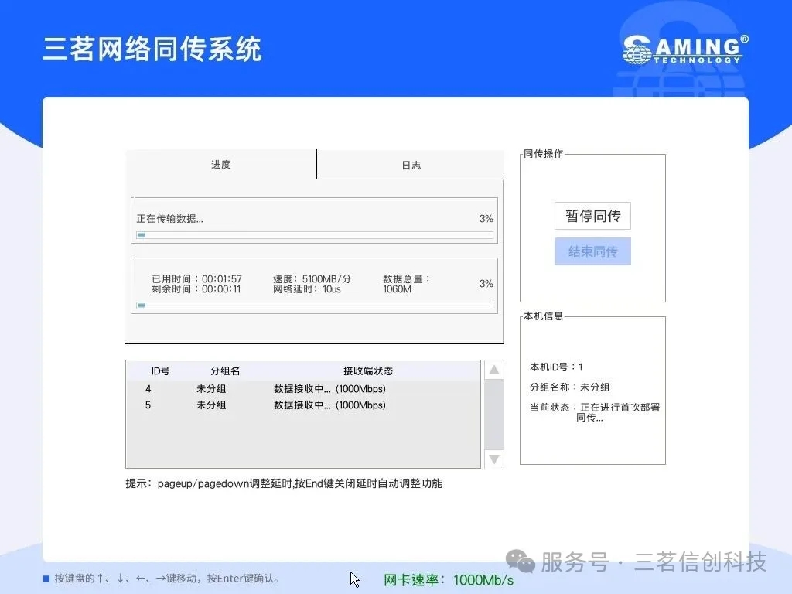
Task: Click the 分组名 column header
Action: pos(225,371)
